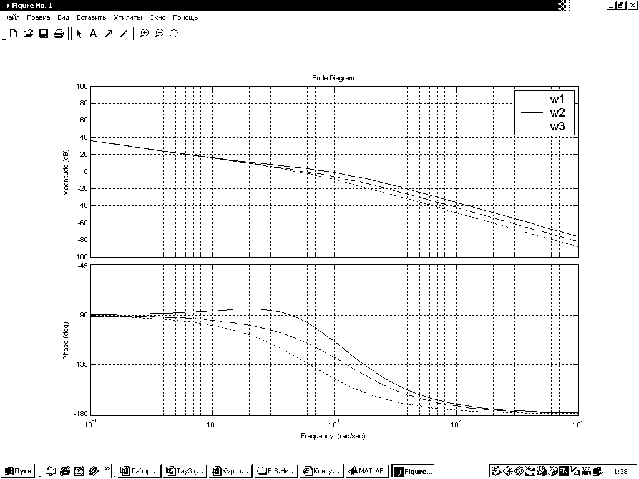Viewport: 639px width, 479px height.
Task: Click the Bode Diagram plot title
Action: pyautogui.click(x=333, y=78)
